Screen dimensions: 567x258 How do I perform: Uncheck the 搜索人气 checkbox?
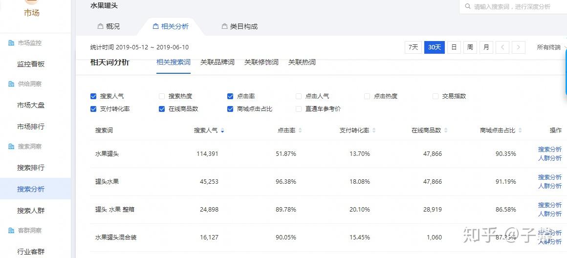(x=93, y=96)
